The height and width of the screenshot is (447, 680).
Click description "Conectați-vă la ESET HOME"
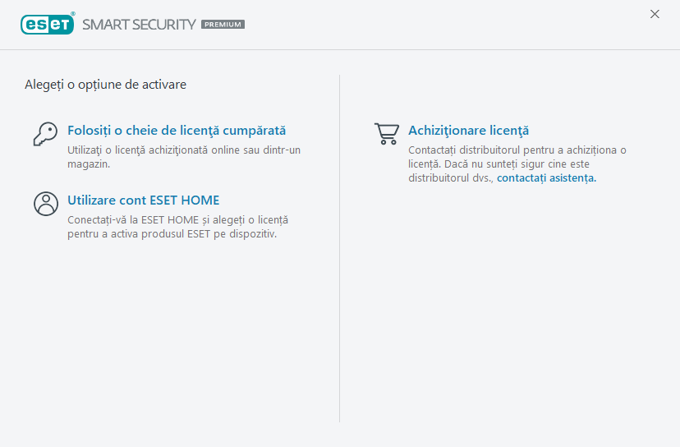tap(177, 219)
